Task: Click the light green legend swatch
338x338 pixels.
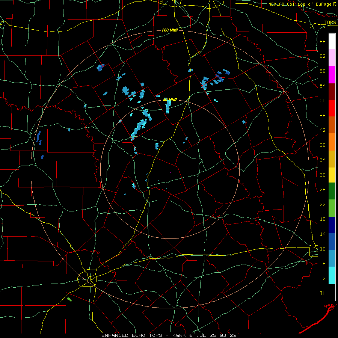Action: [332, 208]
